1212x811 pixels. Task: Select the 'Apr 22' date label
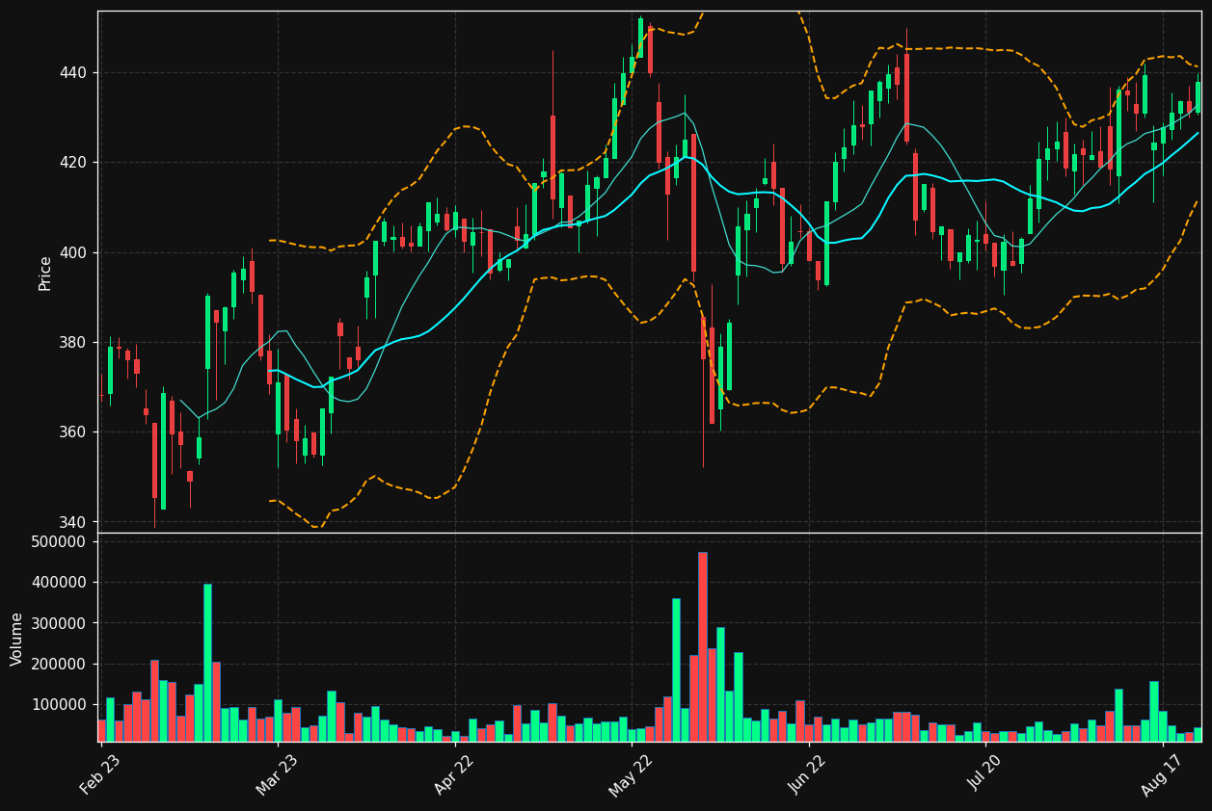[455, 775]
